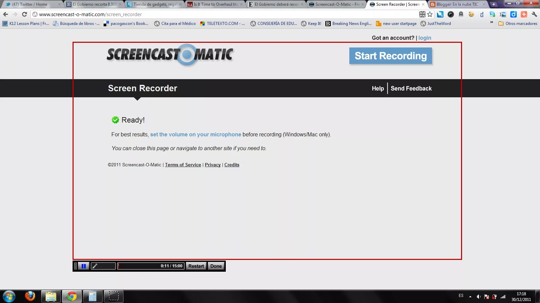
Task: Open Send Feedback link
Action: (x=411, y=88)
